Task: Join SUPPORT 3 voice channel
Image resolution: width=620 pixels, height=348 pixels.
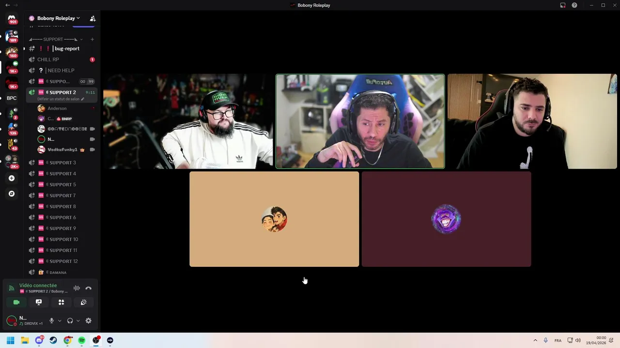Action: (x=62, y=162)
